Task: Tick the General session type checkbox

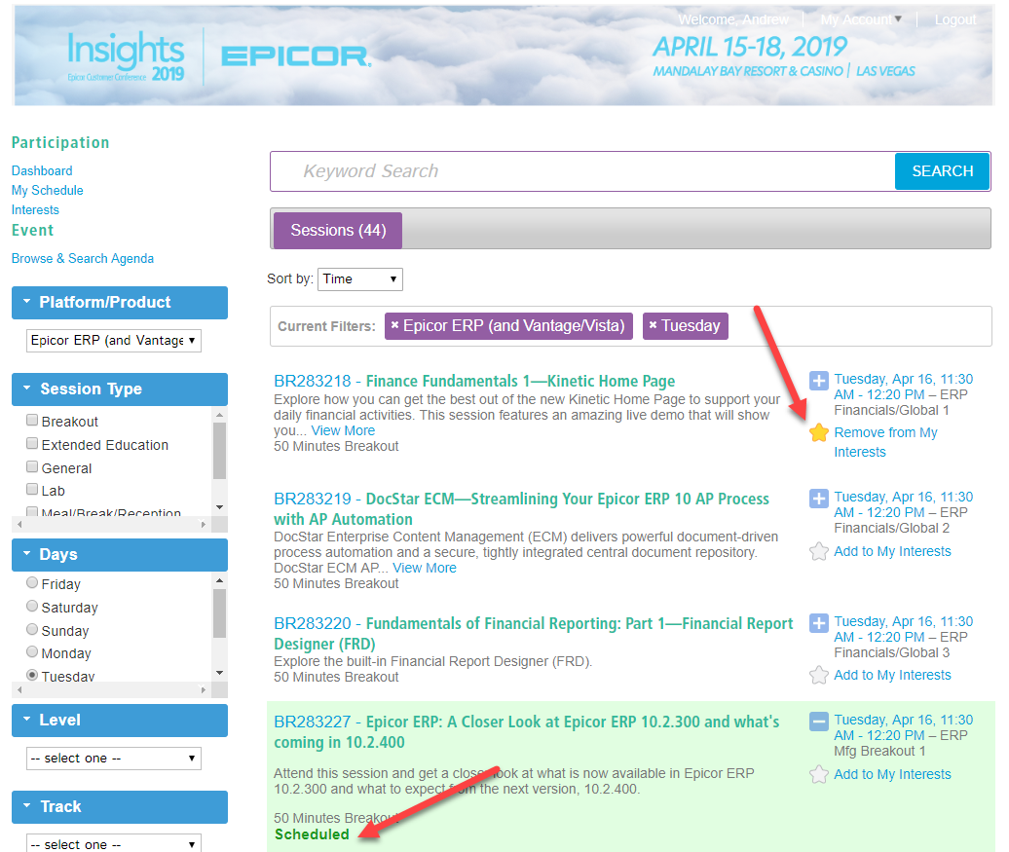Action: 32,466
